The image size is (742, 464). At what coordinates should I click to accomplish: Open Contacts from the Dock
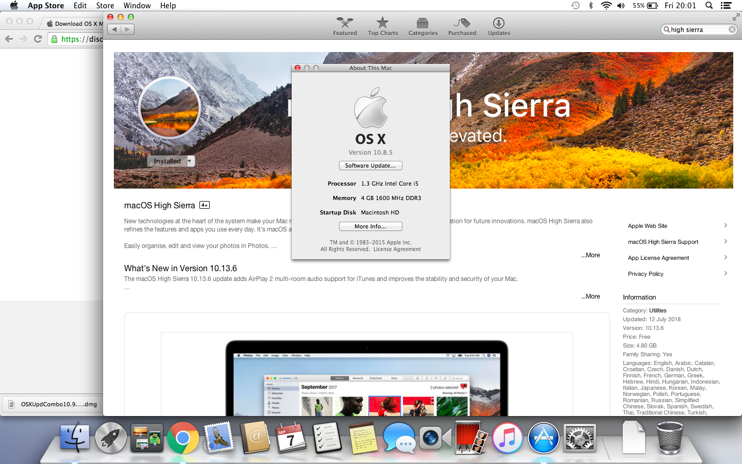click(255, 438)
